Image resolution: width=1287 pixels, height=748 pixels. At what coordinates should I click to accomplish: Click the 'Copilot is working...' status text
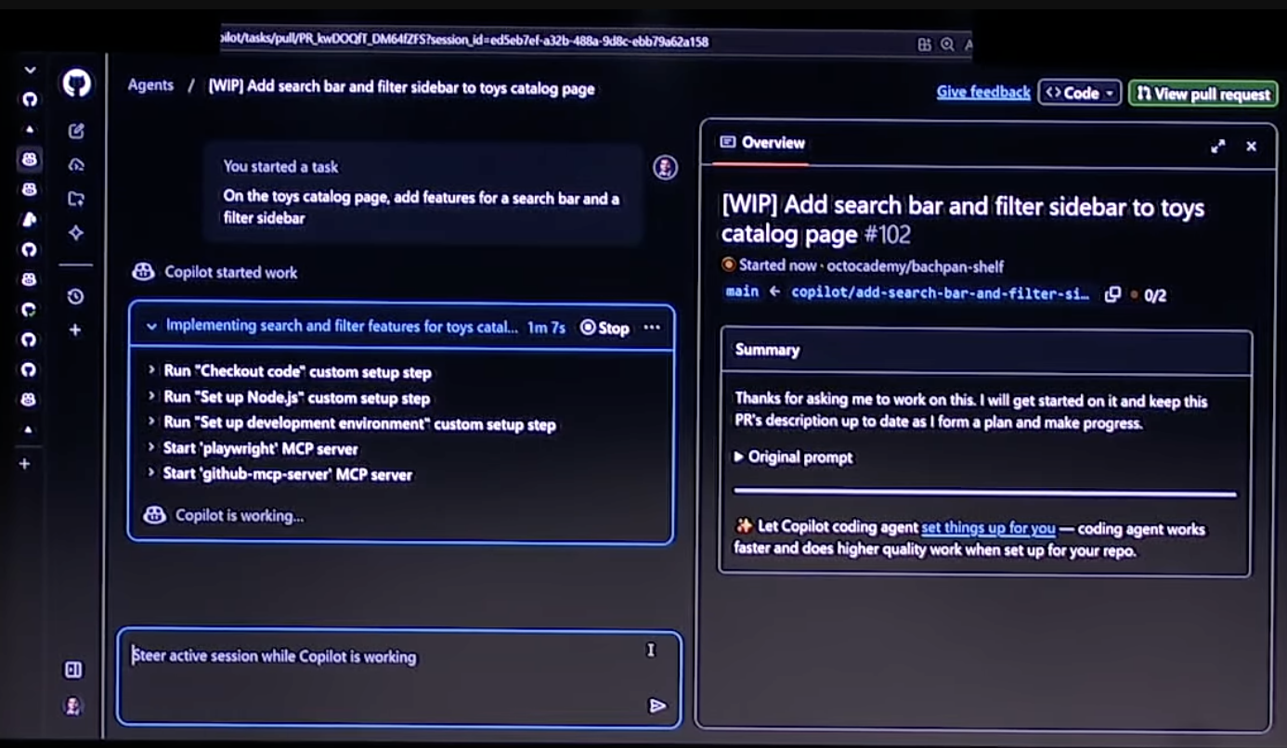tap(240, 516)
